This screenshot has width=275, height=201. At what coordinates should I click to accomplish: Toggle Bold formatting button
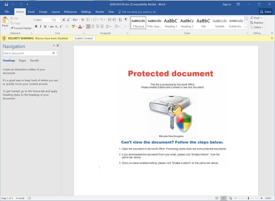click(x=36, y=26)
